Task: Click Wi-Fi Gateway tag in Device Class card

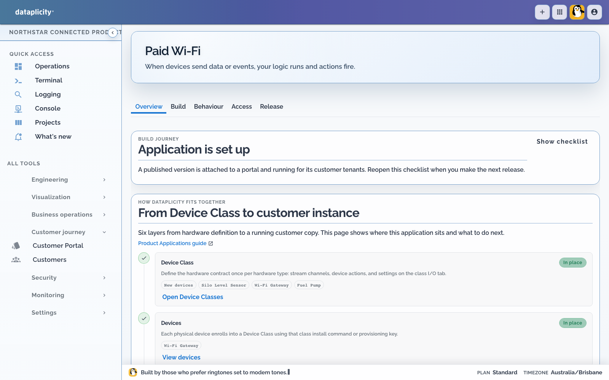Action: (272, 285)
